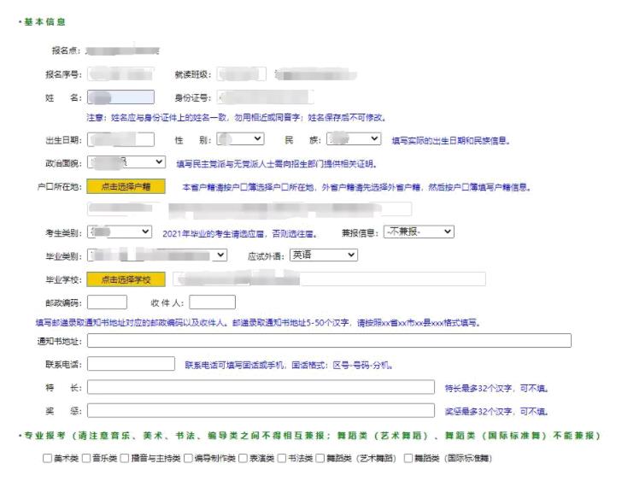Open the 毕业类别 dropdown
This screenshot has height=481, width=622.
pos(157,255)
